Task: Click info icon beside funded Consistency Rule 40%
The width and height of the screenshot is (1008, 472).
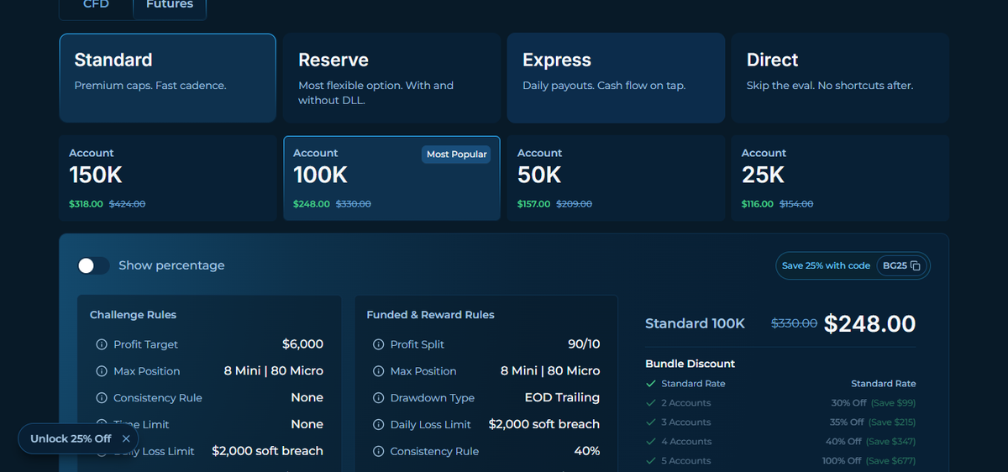Action: 378,452
